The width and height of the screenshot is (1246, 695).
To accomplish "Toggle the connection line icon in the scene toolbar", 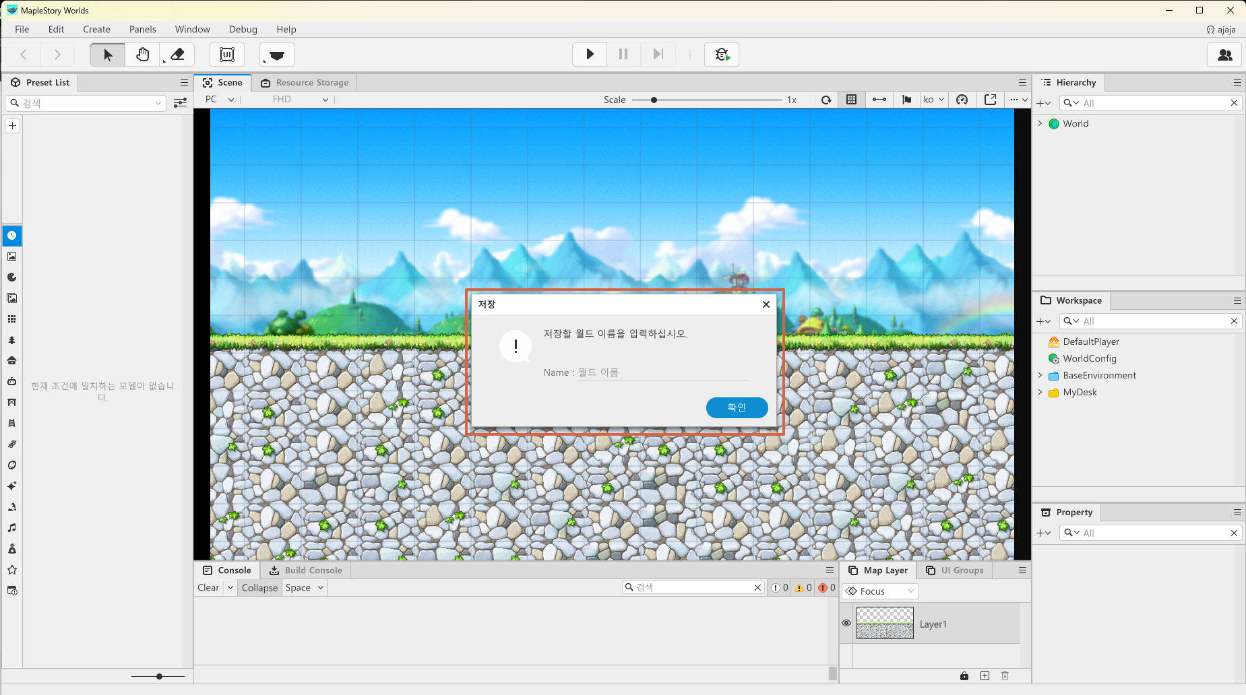I will click(879, 100).
